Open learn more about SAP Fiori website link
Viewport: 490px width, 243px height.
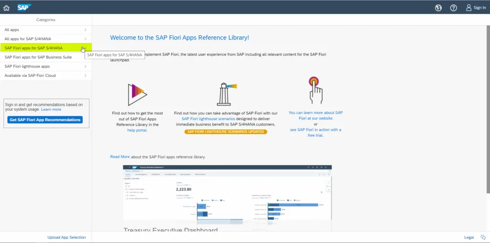pos(315,116)
